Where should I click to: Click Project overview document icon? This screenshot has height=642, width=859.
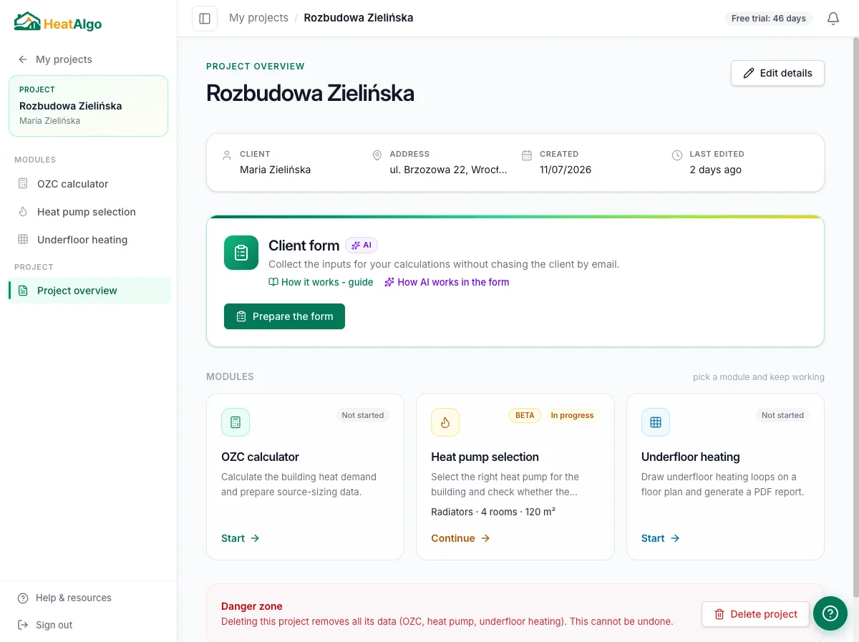[x=23, y=291]
